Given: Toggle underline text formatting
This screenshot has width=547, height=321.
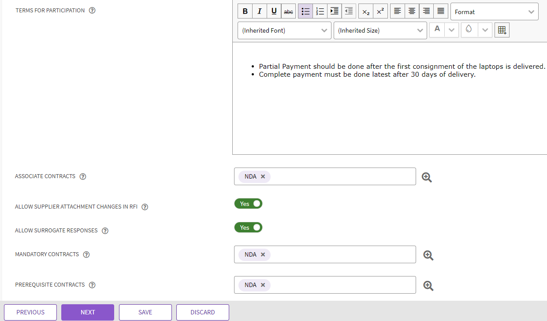Looking at the screenshot, I should [x=274, y=11].
